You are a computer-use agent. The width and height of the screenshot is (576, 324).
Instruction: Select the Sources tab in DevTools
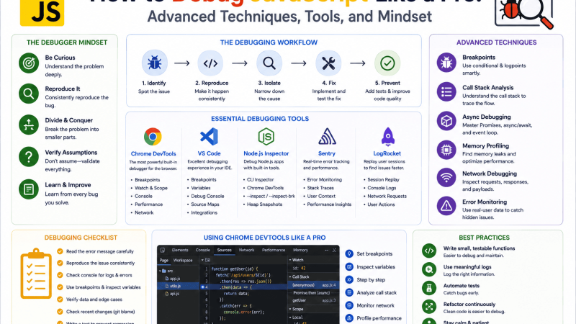point(225,250)
